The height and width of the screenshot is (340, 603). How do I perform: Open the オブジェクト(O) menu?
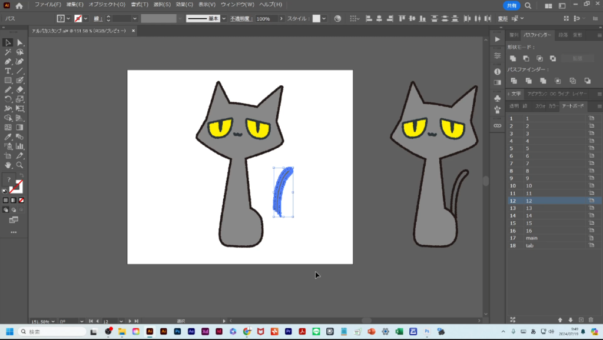coord(107,5)
